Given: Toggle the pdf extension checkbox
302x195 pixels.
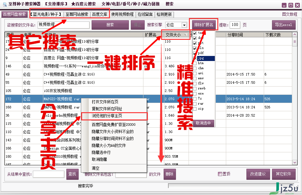Looking at the screenshot, I should pyautogui.click(x=195, y=53).
